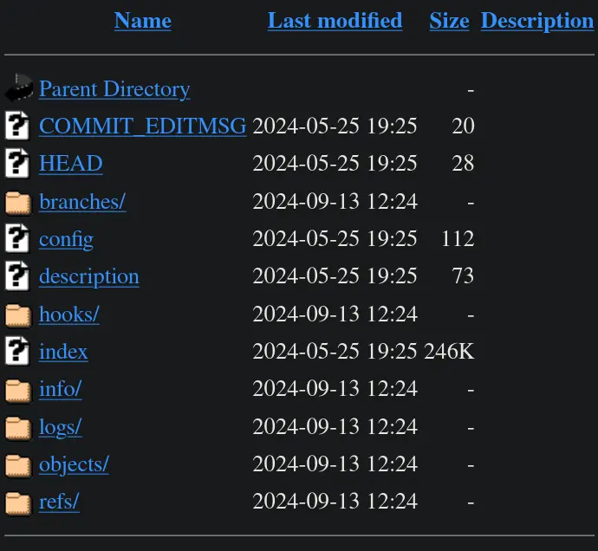The width and height of the screenshot is (598, 551).
Task: Sort listing by Last modified header
Action: coord(335,21)
